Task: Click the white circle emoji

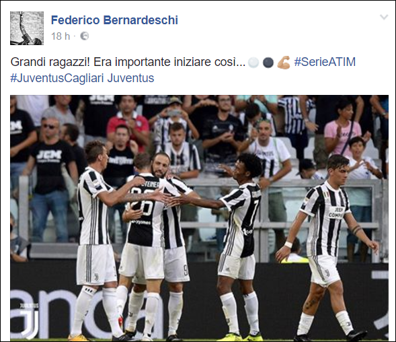Action: (253, 63)
